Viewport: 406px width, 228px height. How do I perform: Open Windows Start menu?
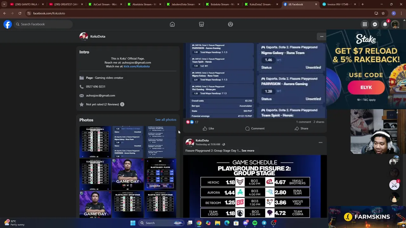pos(133,223)
